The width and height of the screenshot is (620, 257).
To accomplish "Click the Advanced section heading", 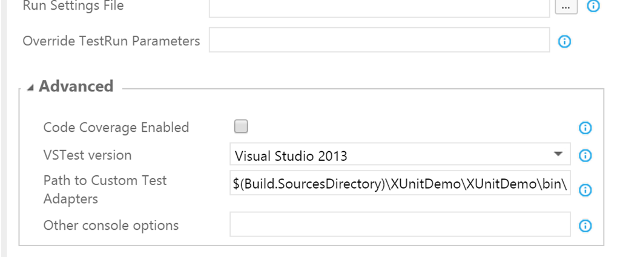I will [x=76, y=86].
